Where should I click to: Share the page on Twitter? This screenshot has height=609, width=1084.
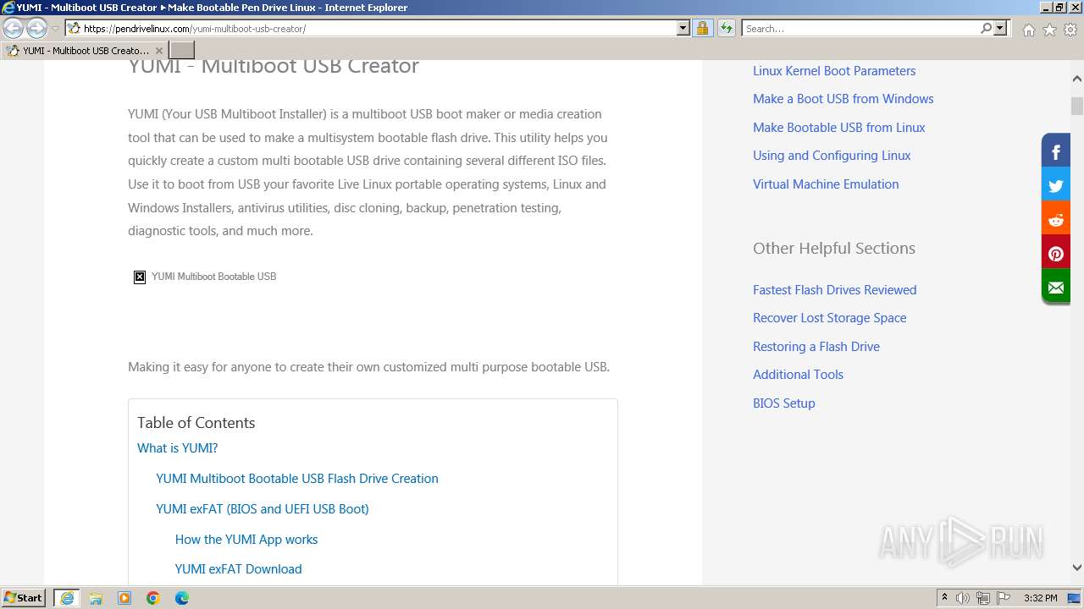pyautogui.click(x=1056, y=186)
